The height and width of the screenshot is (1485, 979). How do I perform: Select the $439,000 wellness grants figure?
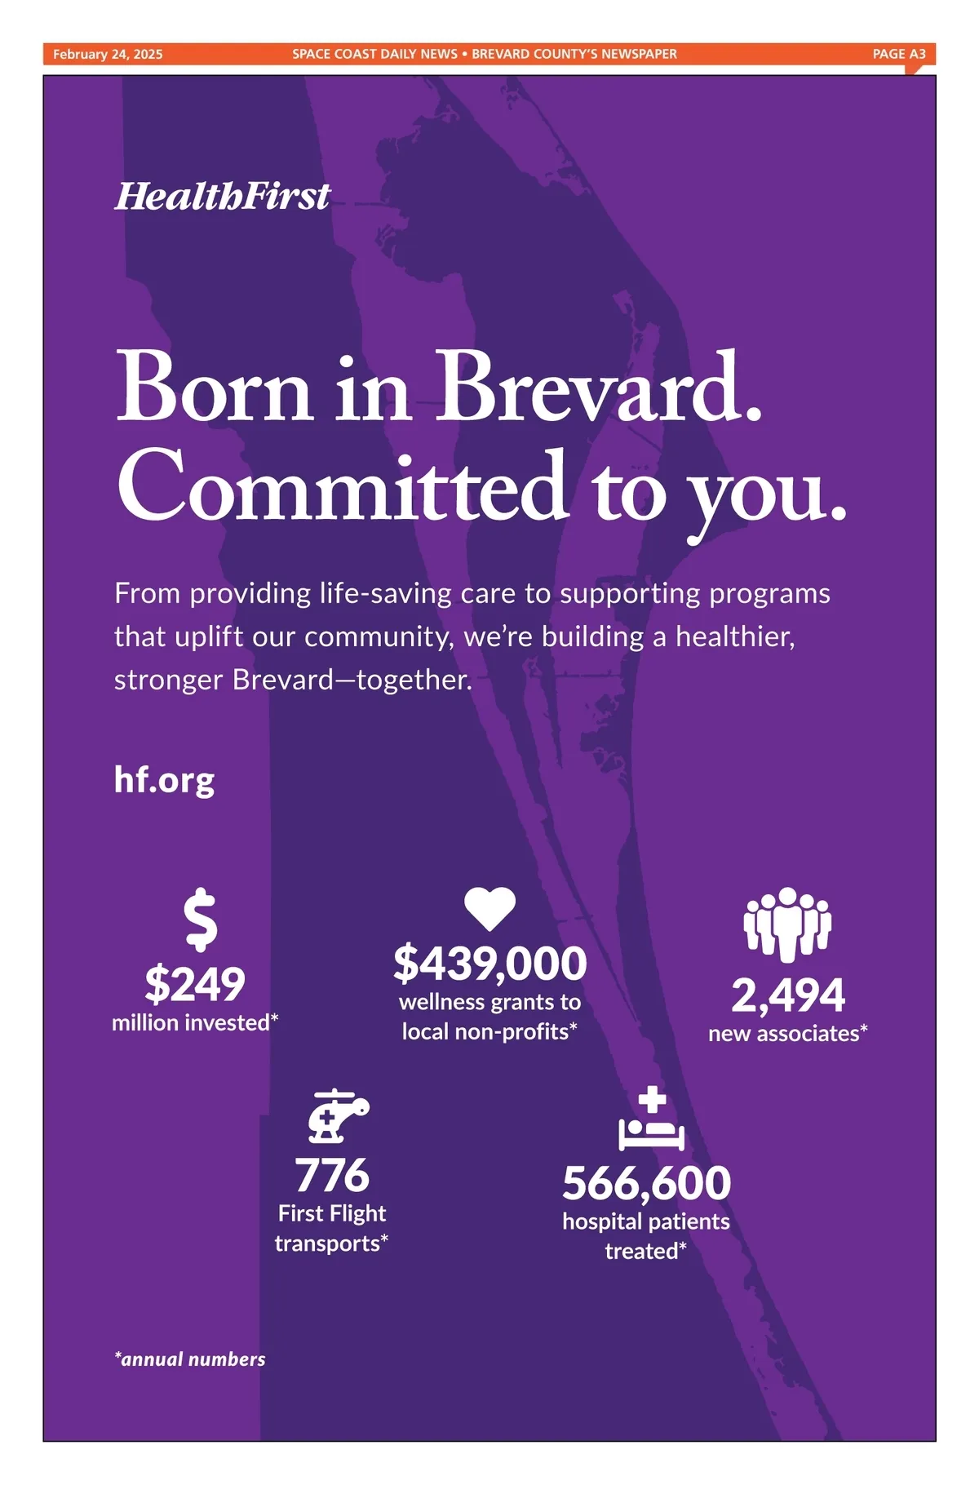pyautogui.click(x=489, y=964)
